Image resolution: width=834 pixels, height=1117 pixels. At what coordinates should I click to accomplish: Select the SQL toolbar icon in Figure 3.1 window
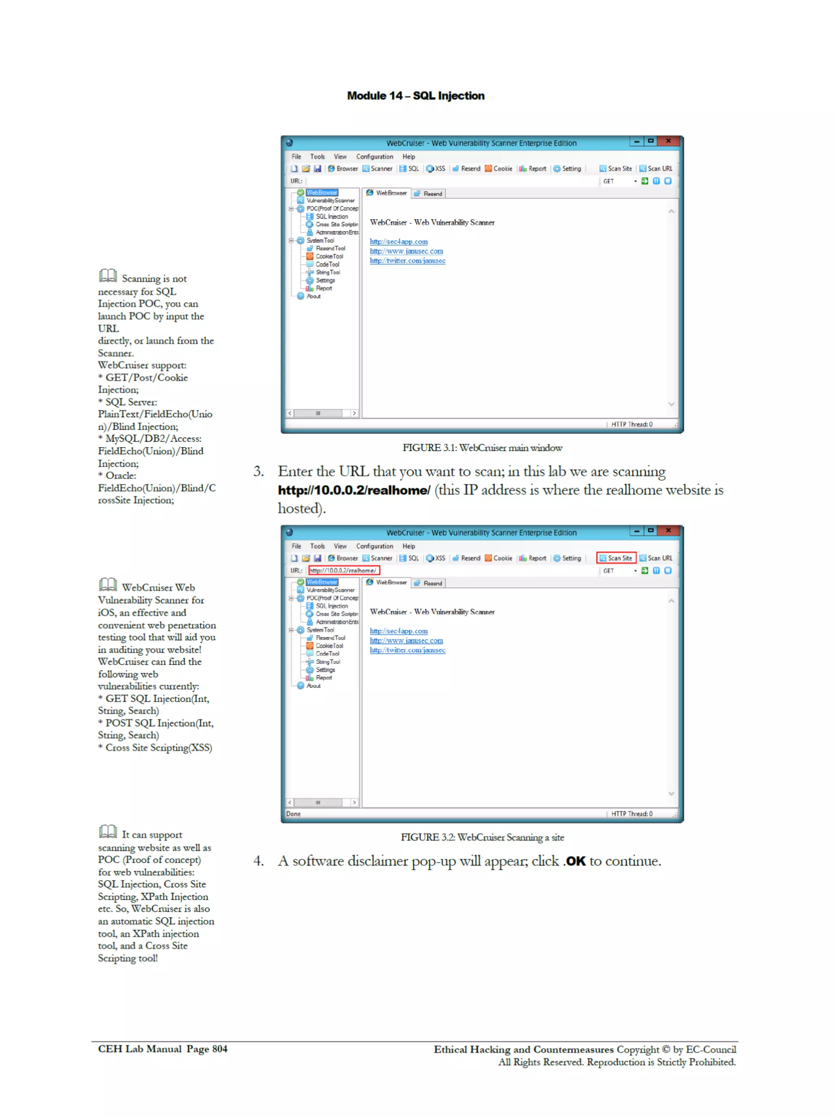(x=409, y=169)
